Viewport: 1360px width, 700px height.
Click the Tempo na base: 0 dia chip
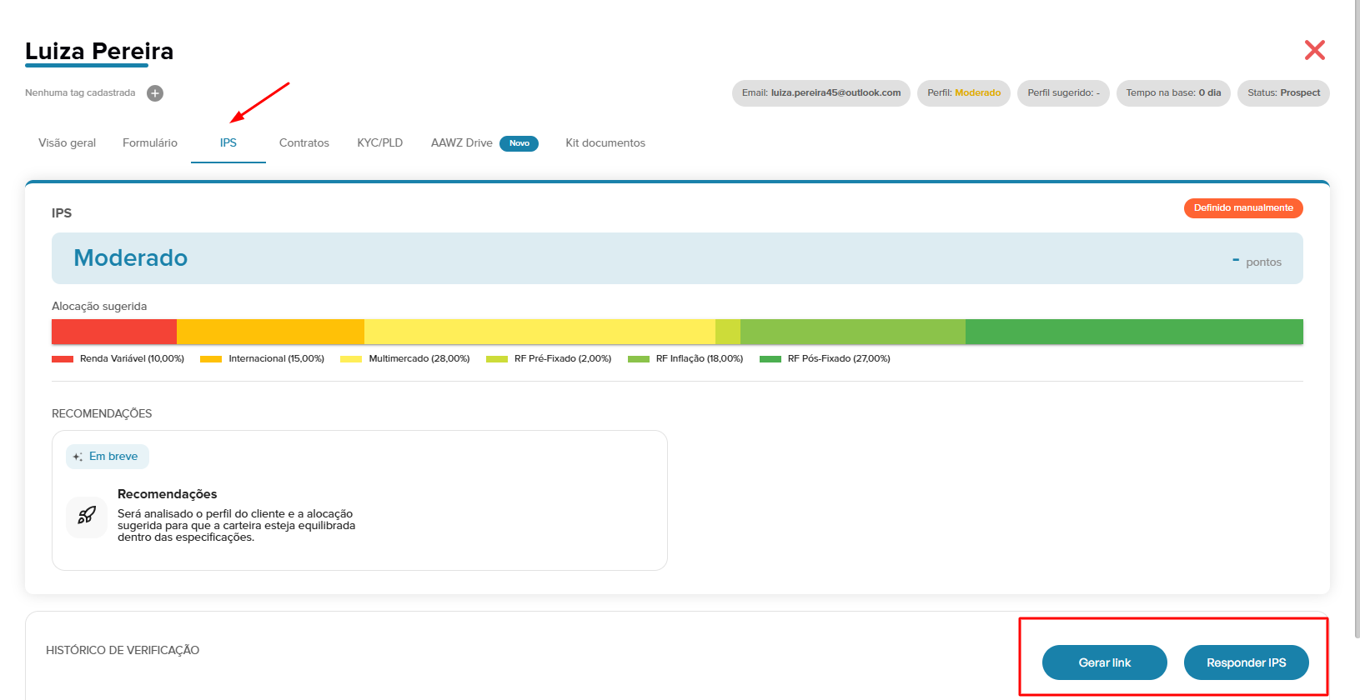[1173, 93]
